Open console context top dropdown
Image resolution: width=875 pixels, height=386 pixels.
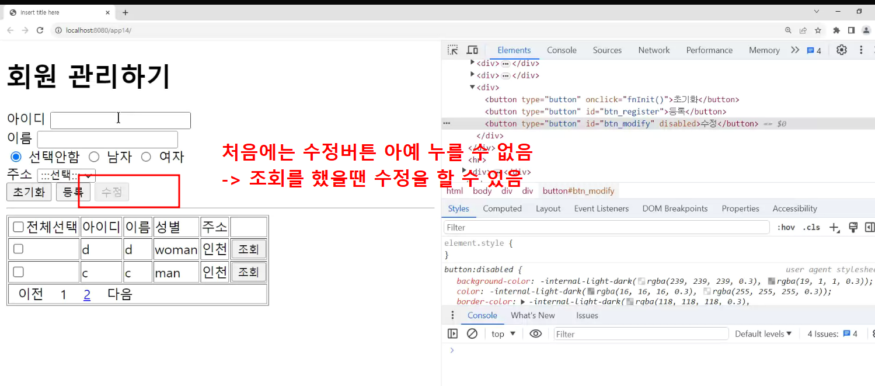(504, 334)
